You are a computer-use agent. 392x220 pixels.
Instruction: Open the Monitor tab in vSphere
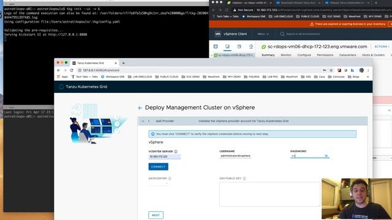pyautogui.click(x=286, y=55)
